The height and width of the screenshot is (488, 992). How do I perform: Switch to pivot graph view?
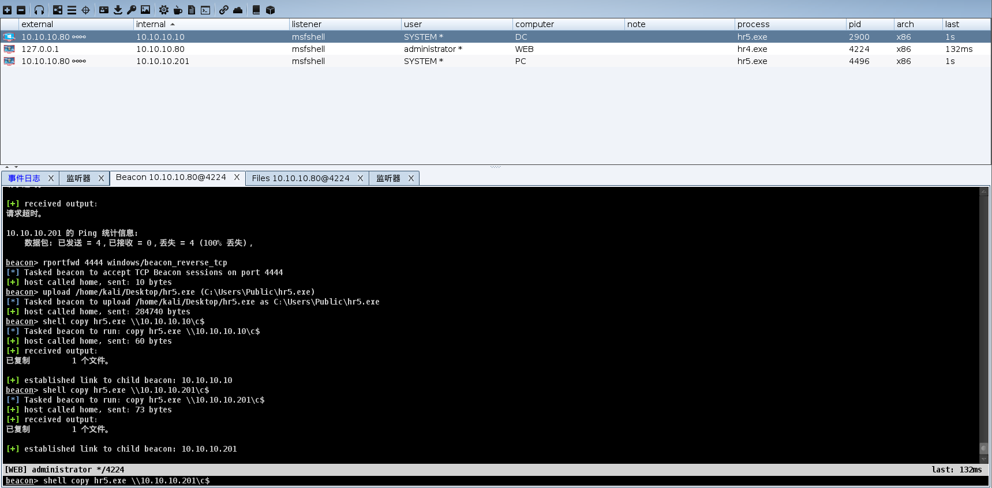(x=58, y=10)
